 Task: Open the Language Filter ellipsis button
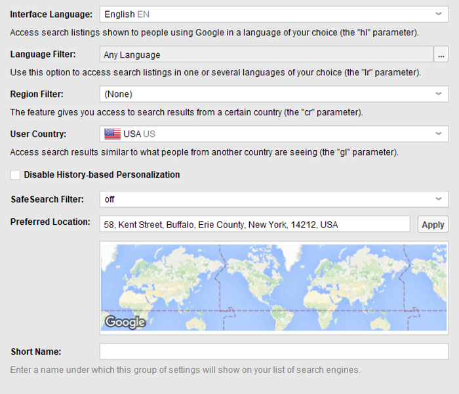[x=441, y=54]
